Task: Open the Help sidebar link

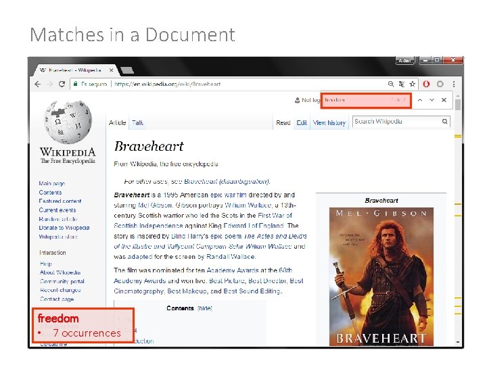Action: [46, 264]
